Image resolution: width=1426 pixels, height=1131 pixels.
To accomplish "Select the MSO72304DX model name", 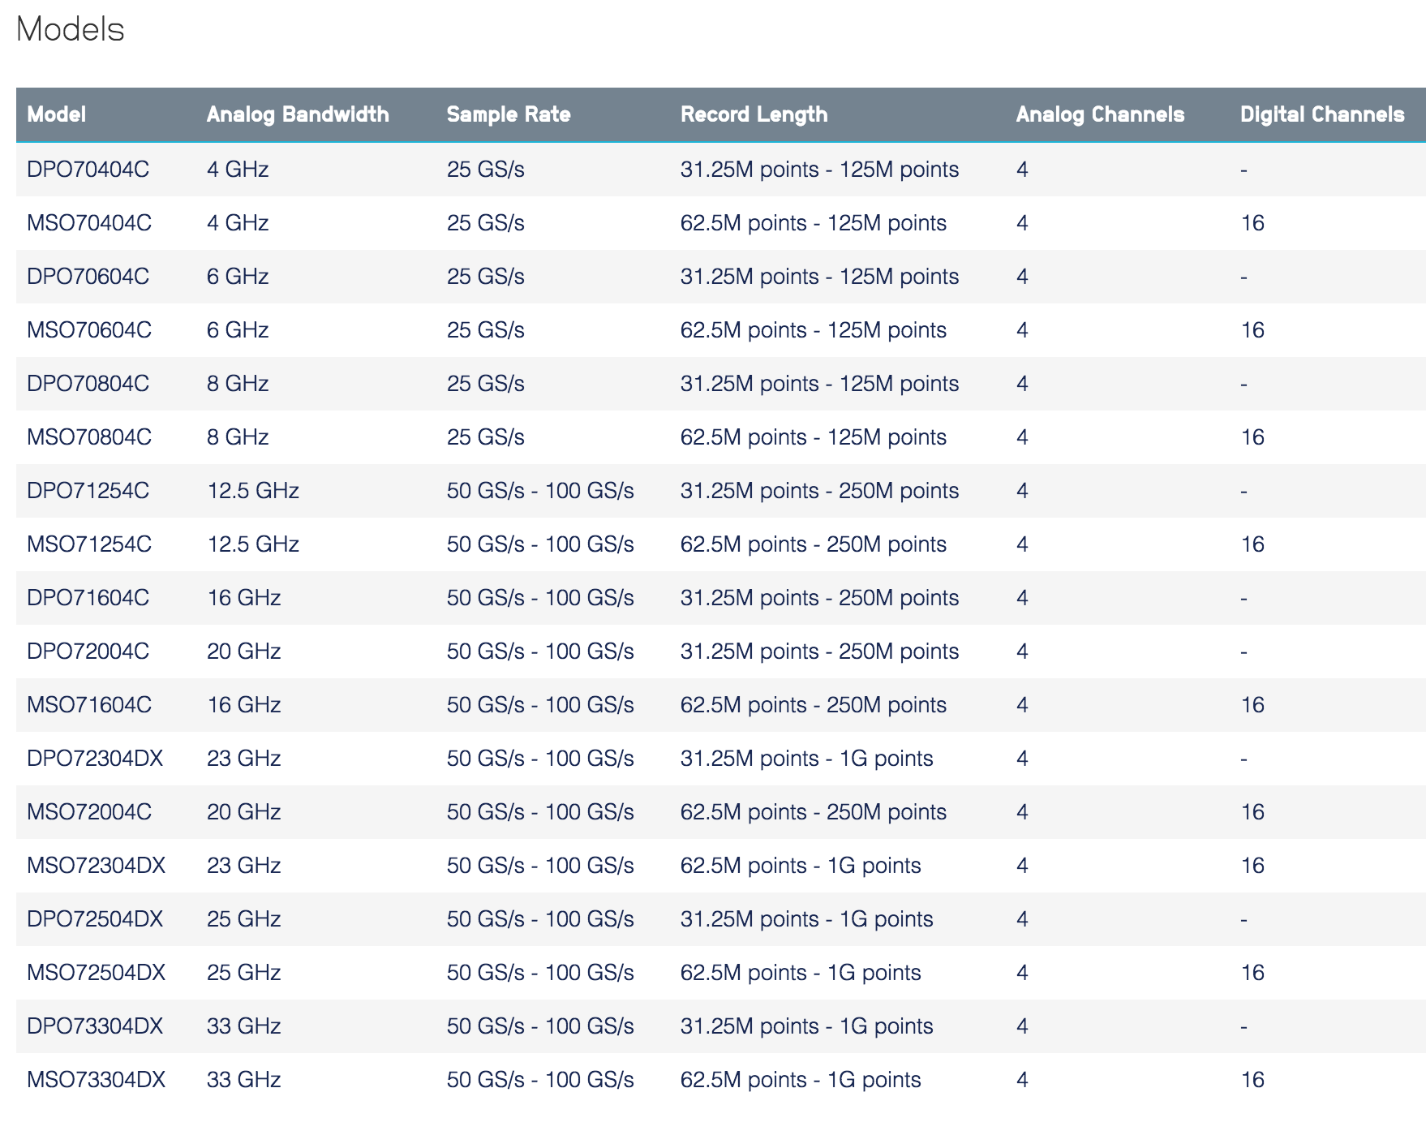I will pos(96,866).
